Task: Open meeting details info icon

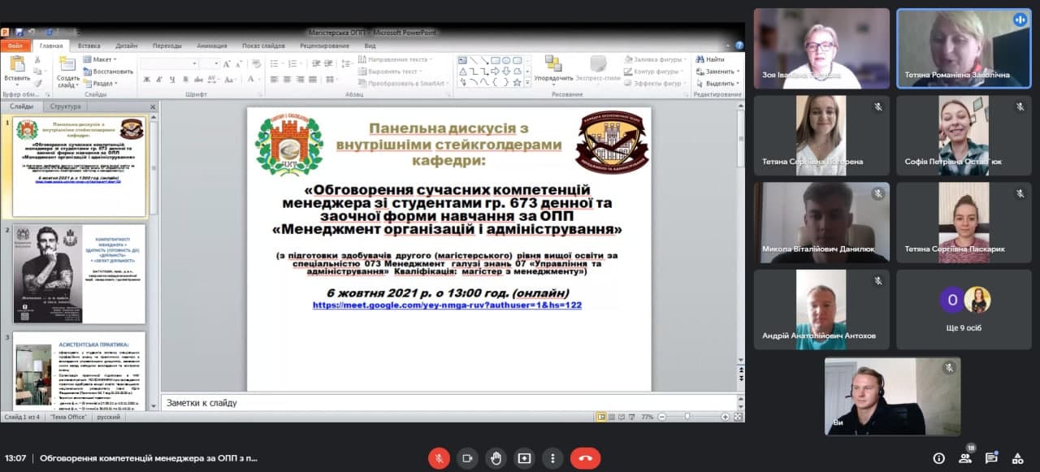Action: [x=939, y=458]
